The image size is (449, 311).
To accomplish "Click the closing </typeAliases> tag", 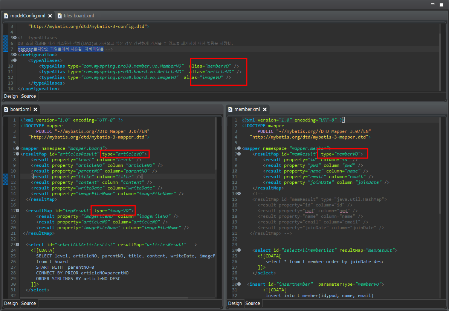I will click(47, 83).
